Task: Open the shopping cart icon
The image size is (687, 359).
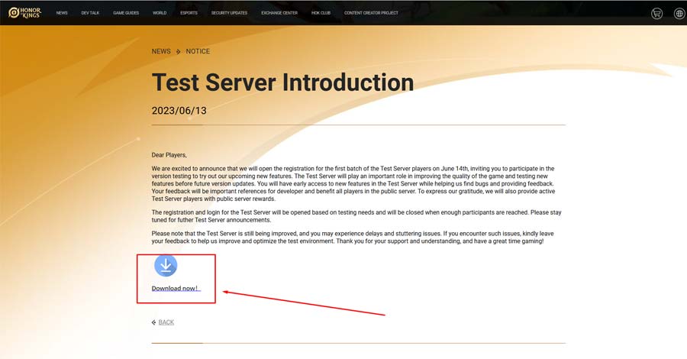Action: [656, 13]
